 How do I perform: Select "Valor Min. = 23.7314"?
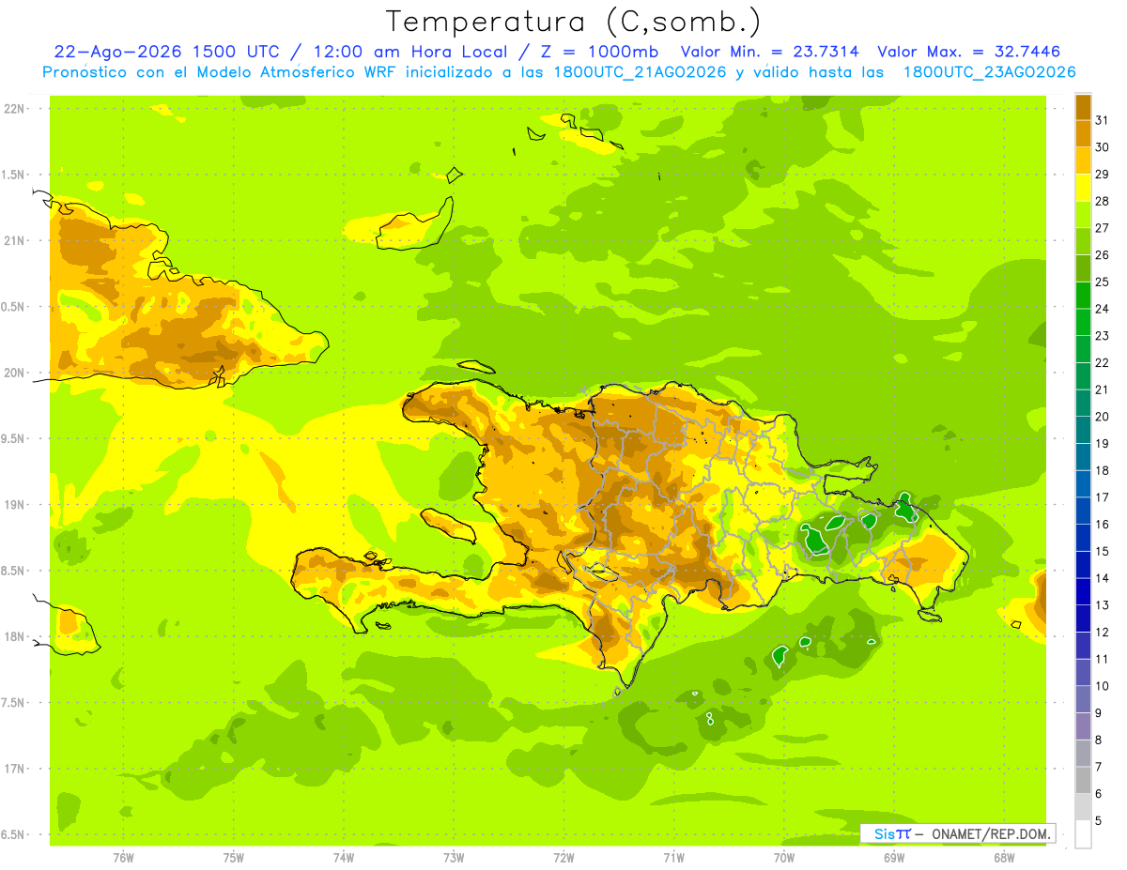coord(770,52)
